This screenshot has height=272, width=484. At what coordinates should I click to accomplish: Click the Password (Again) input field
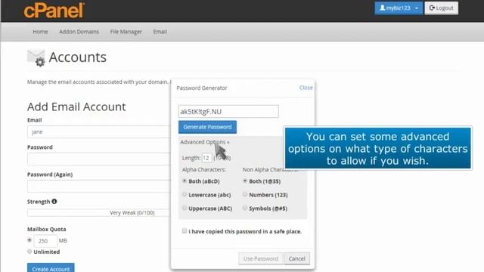[99, 186]
